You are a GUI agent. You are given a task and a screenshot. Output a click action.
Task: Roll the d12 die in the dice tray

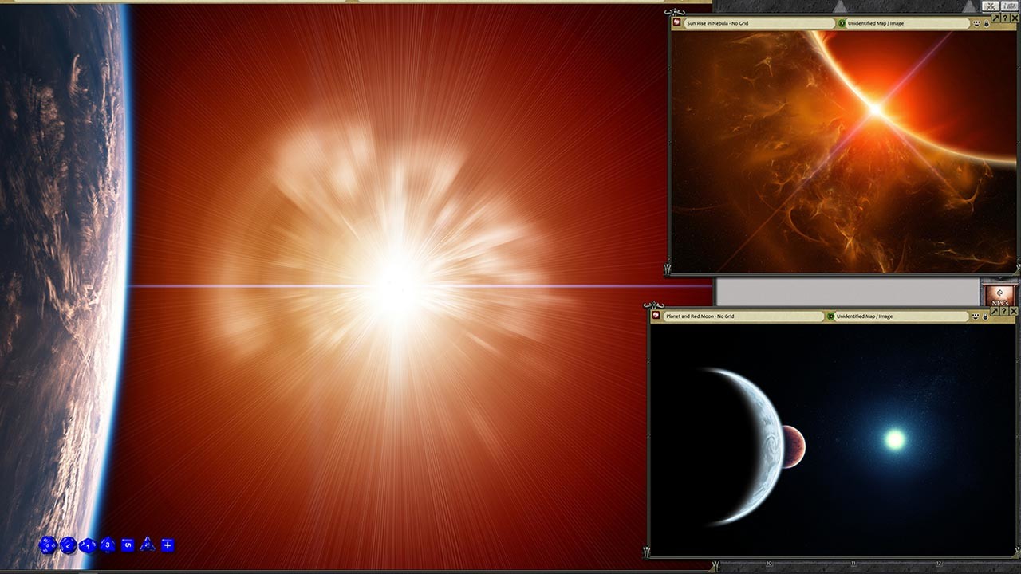coord(67,547)
